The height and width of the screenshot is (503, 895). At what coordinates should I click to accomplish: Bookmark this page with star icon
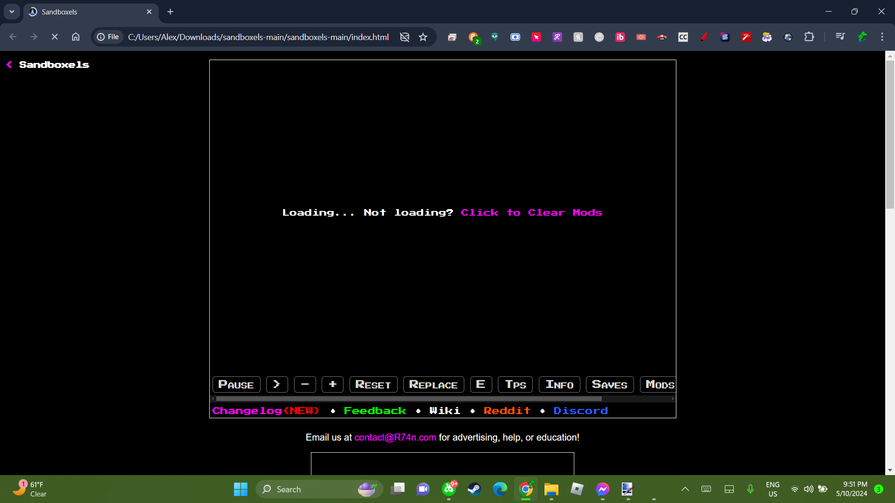point(423,37)
